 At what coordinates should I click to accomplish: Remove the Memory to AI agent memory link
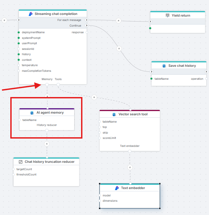pos(47,96)
